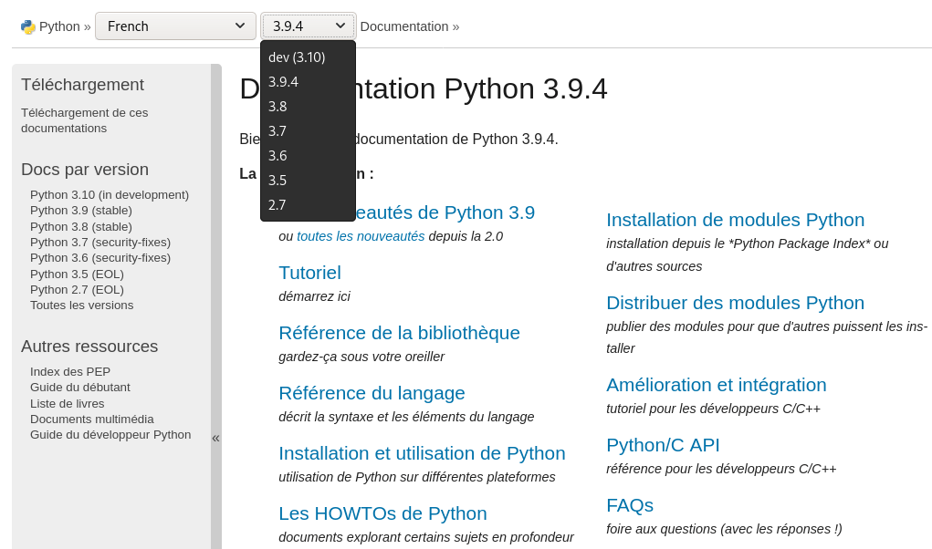Open toutes les nouveautés link
Image resolution: width=932 pixels, height=549 pixels.
[361, 236]
